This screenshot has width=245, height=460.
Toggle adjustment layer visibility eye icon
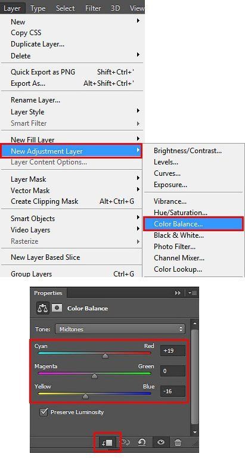tap(161, 442)
